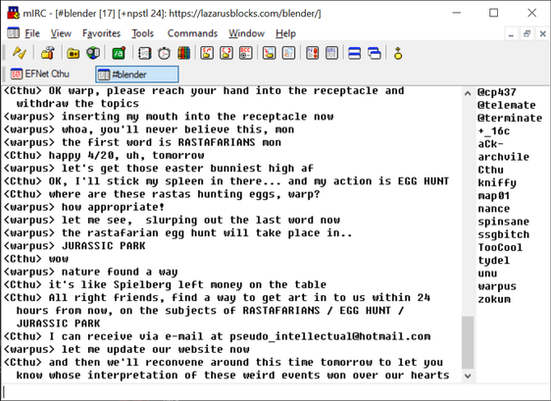551x401 pixels.
Task: Select tydel in the nick list
Action: tap(494, 261)
